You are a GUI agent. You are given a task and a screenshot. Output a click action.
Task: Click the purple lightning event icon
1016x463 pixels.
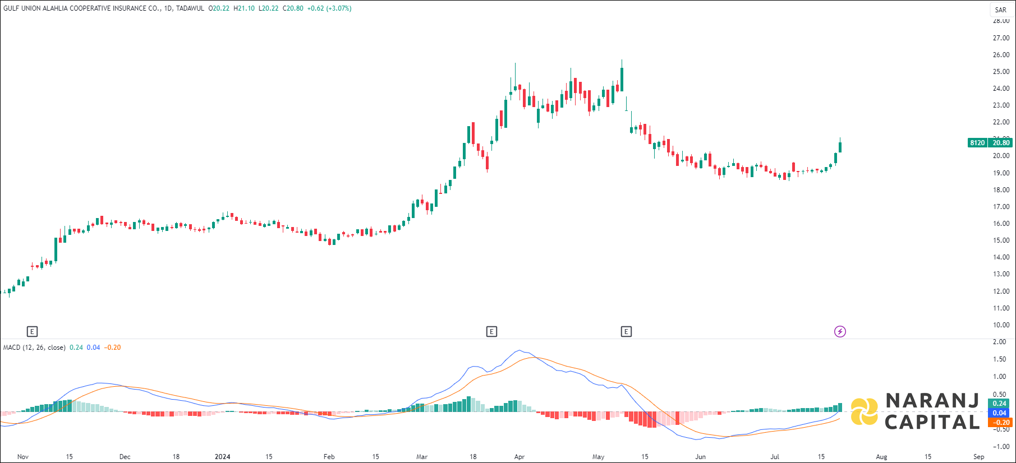840,332
